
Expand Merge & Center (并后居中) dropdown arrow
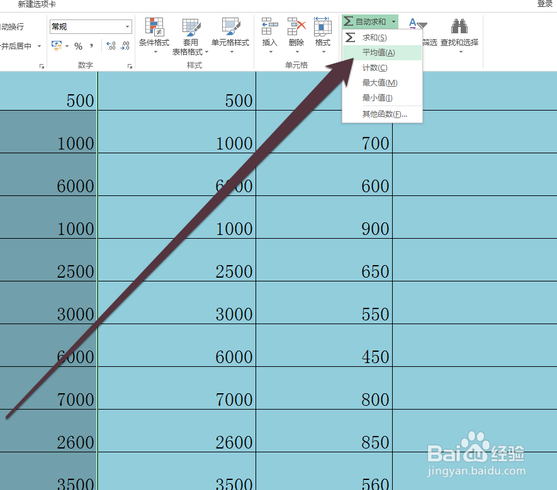(x=40, y=46)
